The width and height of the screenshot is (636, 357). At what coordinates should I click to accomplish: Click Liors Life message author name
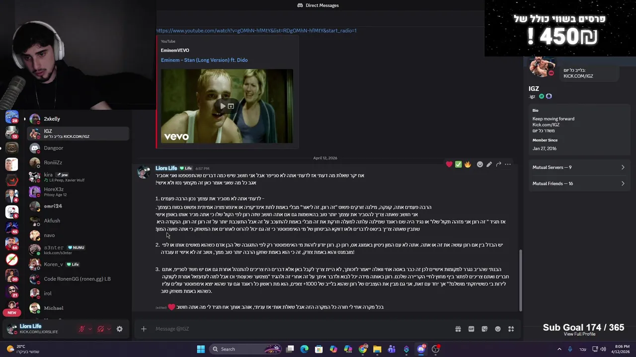(166, 168)
